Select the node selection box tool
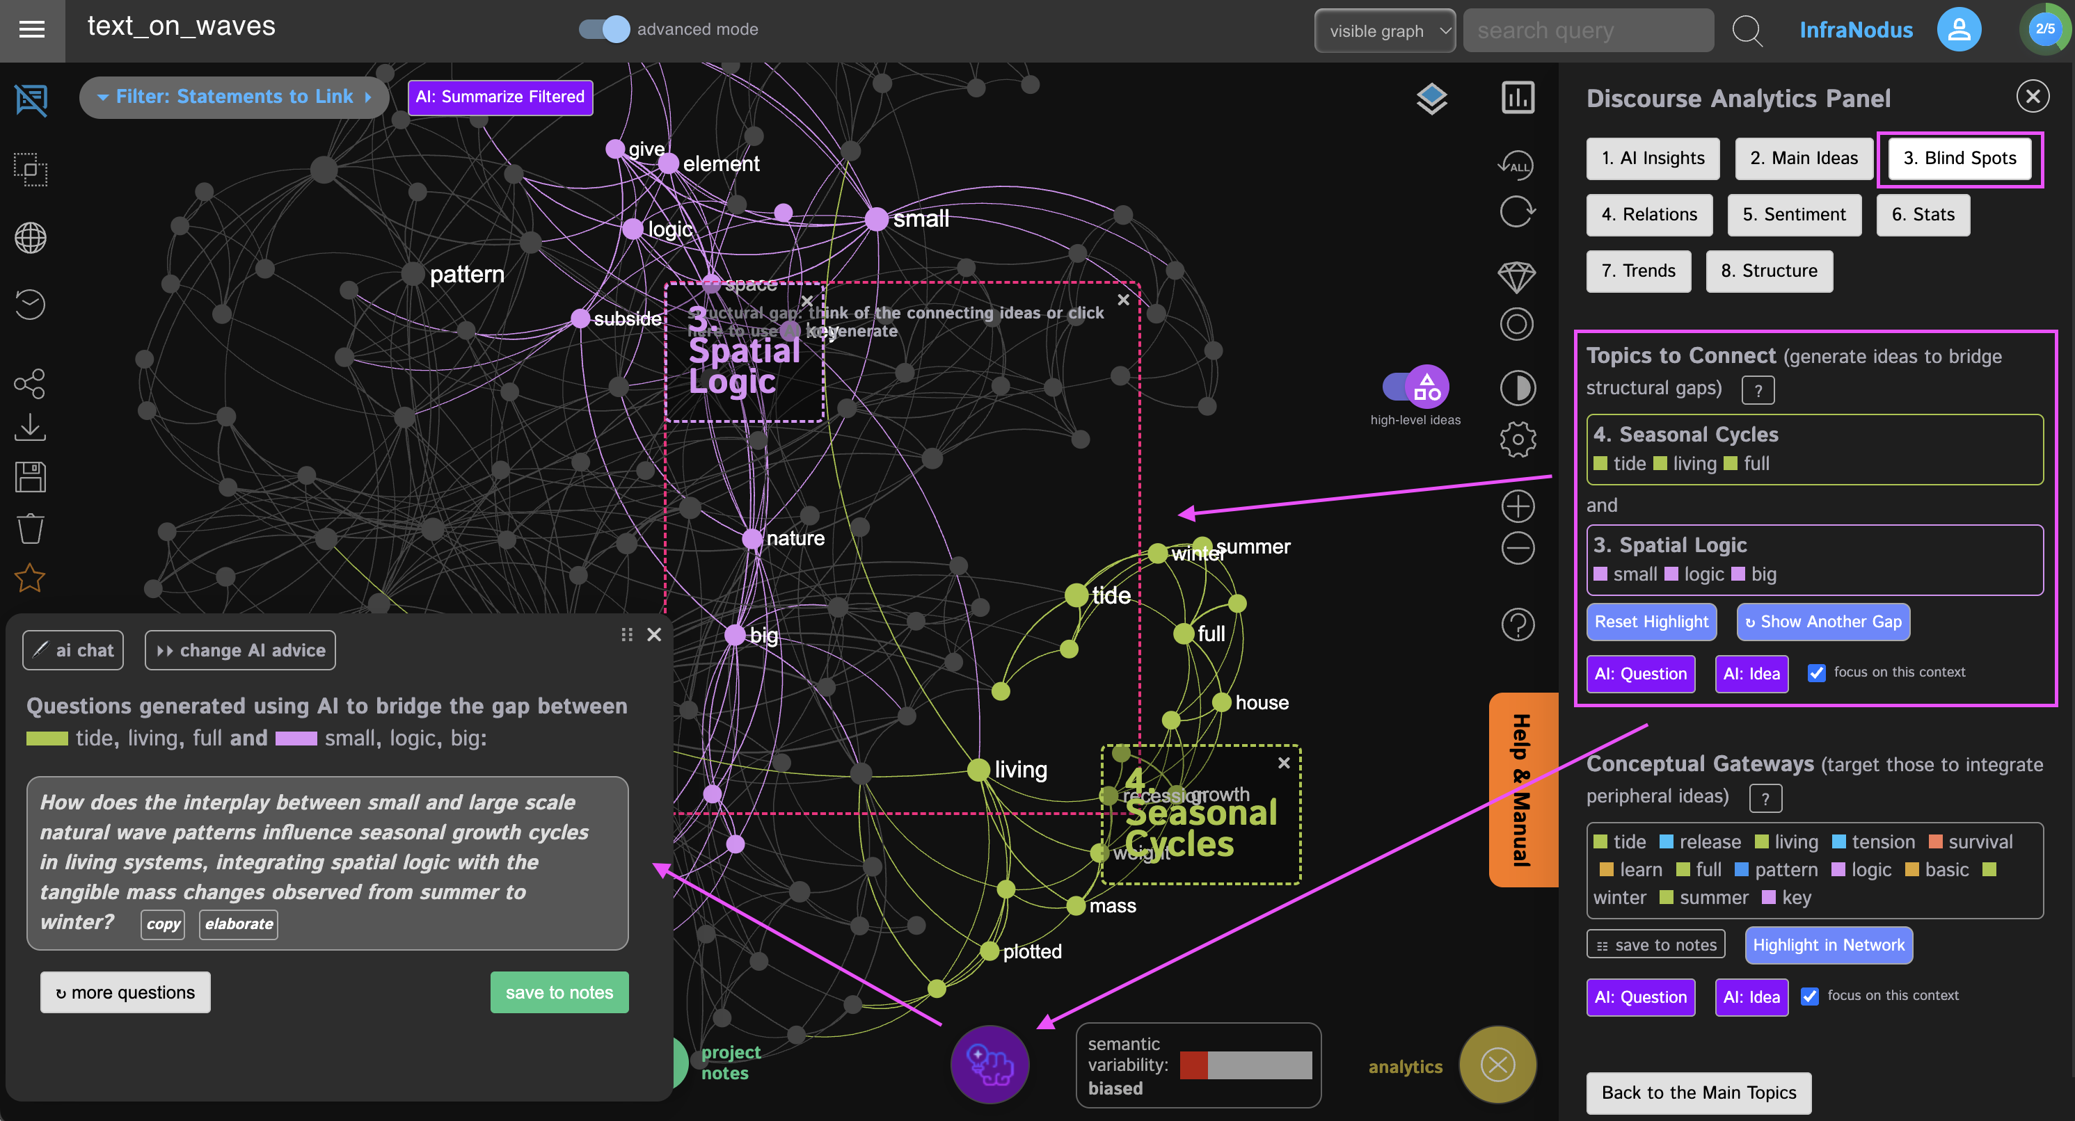The width and height of the screenshot is (2075, 1121). point(31,170)
